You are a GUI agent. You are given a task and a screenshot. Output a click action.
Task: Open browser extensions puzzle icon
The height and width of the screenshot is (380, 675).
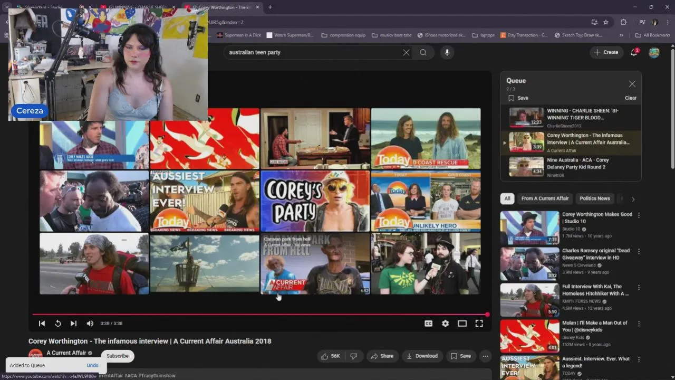(x=623, y=22)
